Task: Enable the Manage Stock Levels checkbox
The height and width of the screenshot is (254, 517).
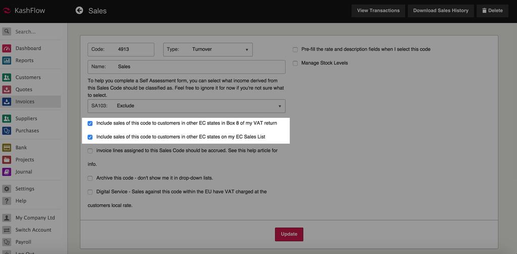Action: [295, 63]
